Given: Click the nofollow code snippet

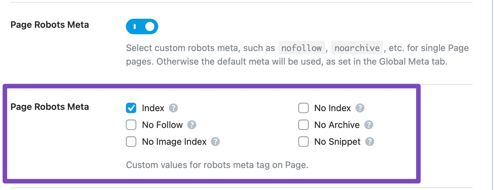Looking at the screenshot, I should [x=301, y=48].
